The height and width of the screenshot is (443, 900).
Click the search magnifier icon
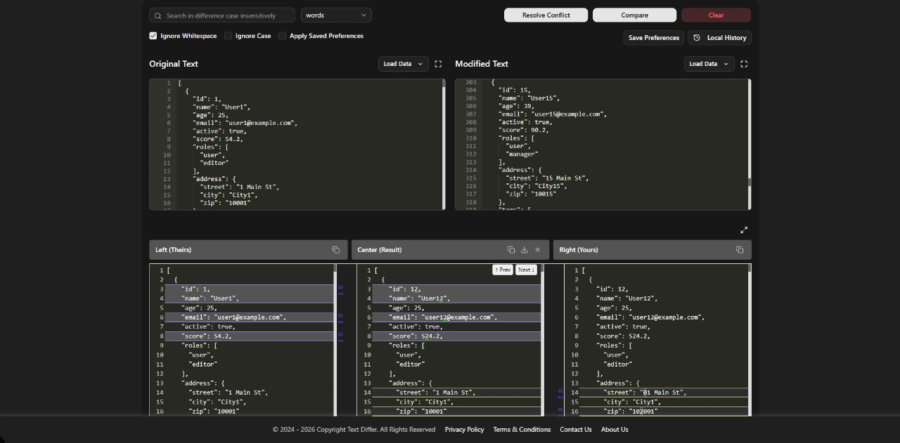158,15
